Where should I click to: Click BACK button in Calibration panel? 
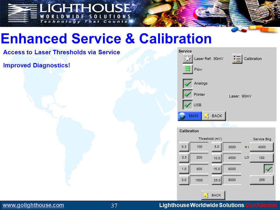[x=213, y=195]
